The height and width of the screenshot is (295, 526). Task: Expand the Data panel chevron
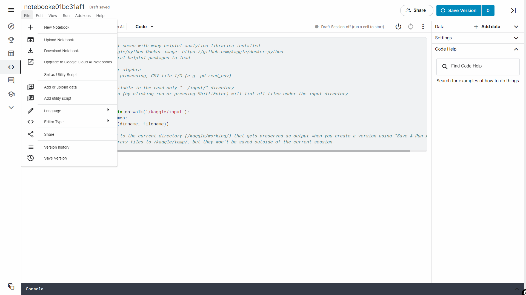516,26
